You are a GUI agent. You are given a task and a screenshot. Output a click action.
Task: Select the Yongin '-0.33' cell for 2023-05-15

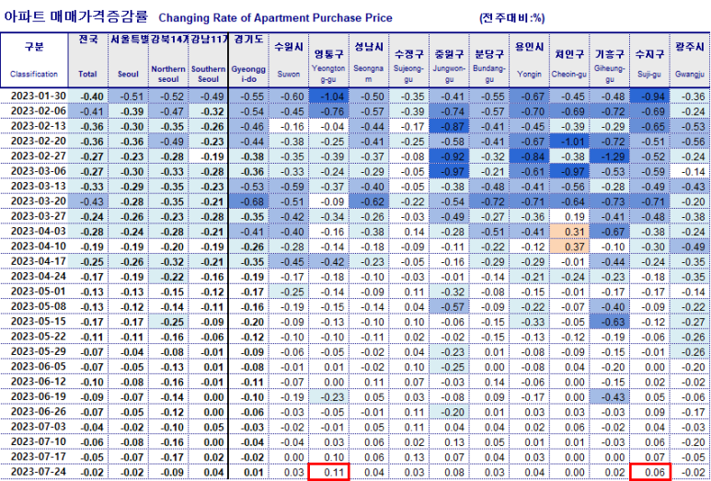coord(529,321)
